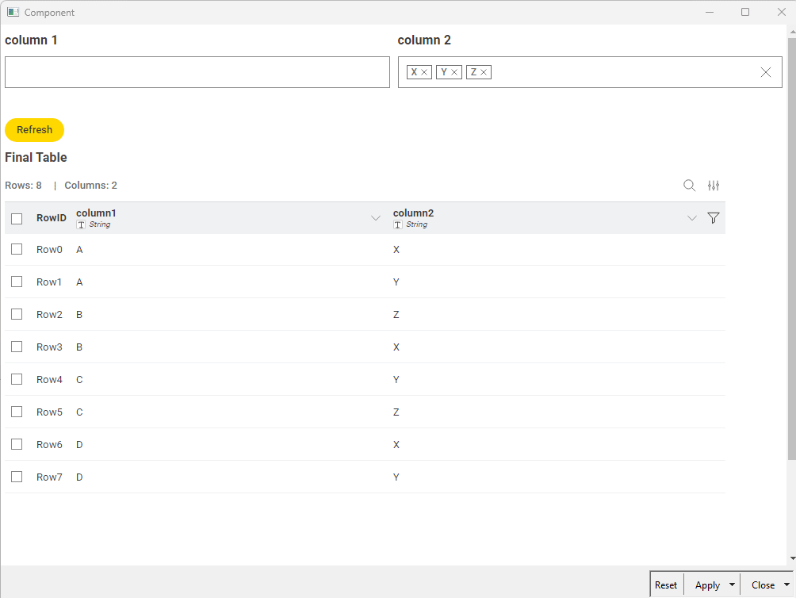Click the column 1 empty input field
Image resolution: width=796 pixels, height=598 pixels.
point(197,72)
